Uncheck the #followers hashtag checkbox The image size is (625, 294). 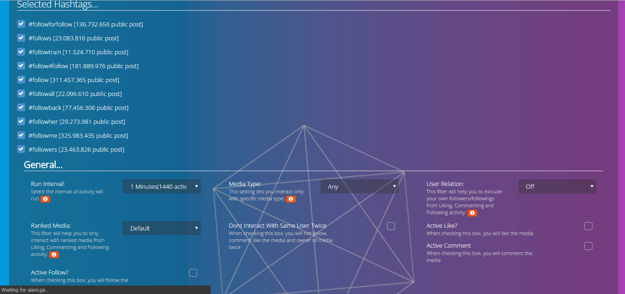tap(21, 149)
